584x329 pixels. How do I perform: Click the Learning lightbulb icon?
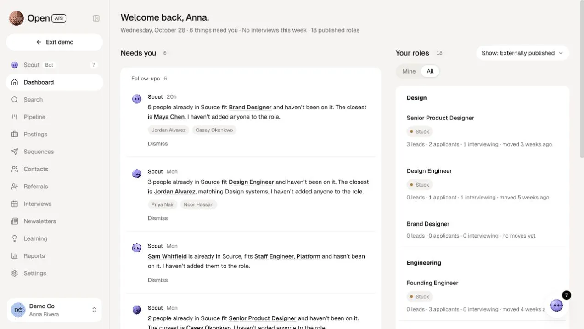(x=15, y=238)
